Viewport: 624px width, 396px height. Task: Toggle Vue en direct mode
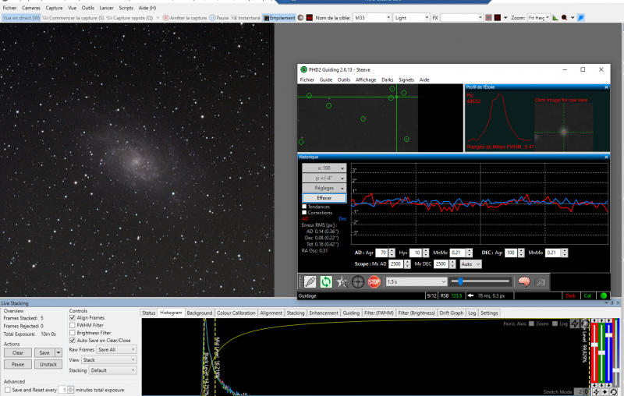point(21,17)
